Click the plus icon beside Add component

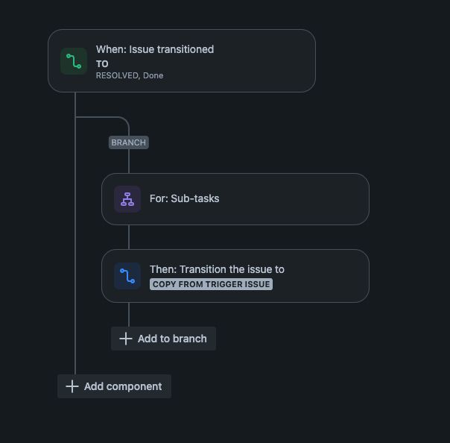[72, 386]
